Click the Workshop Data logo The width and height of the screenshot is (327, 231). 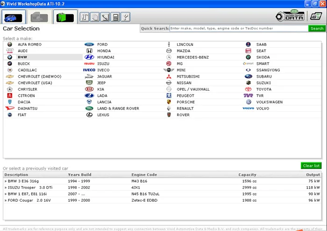point(290,16)
